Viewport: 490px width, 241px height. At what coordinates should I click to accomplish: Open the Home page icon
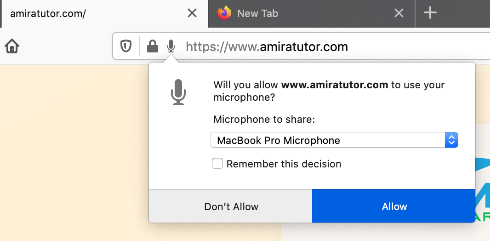pyautogui.click(x=12, y=46)
